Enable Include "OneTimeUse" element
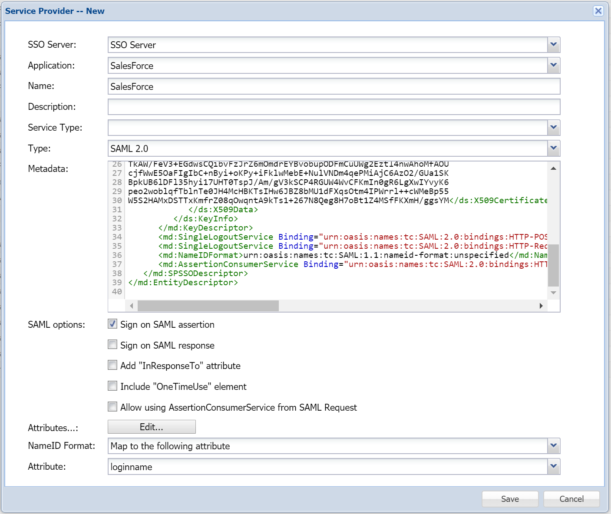 112,386
